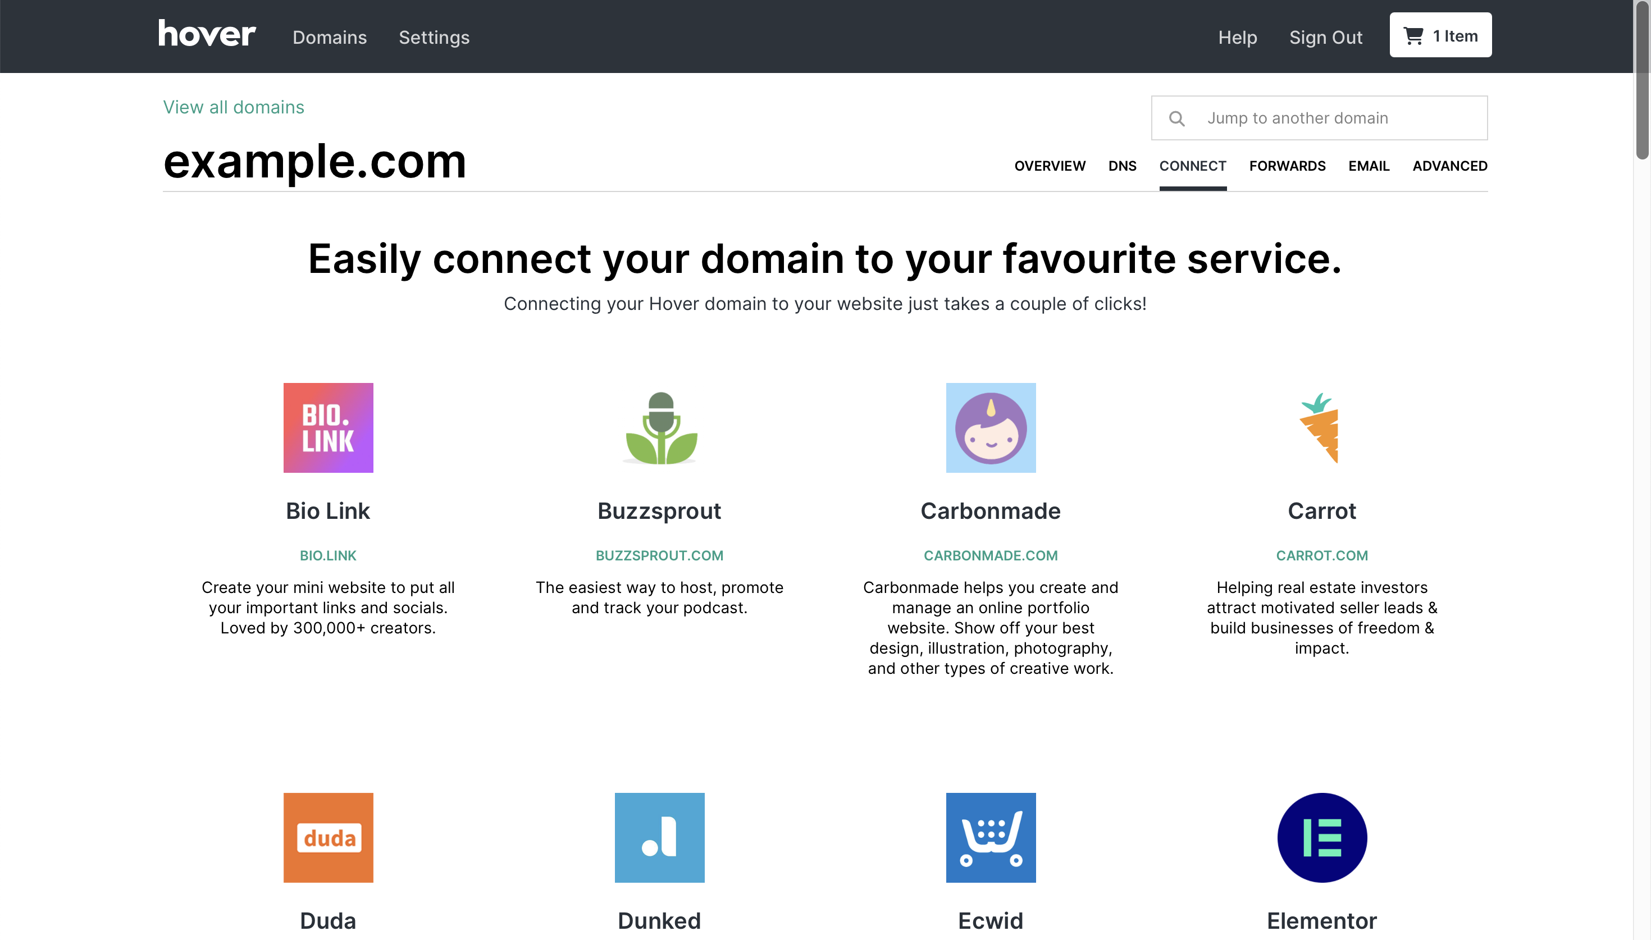Select the Connect tab

pos(1192,166)
